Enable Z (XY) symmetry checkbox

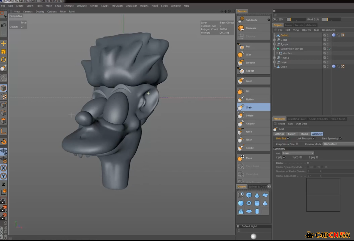[317, 157]
